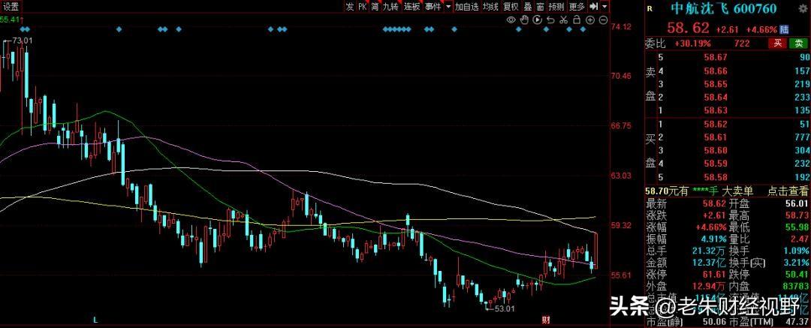Select the scissors cut tool
Image resolution: width=811 pixels, height=328 pixels.
pyautogui.click(x=564, y=20)
